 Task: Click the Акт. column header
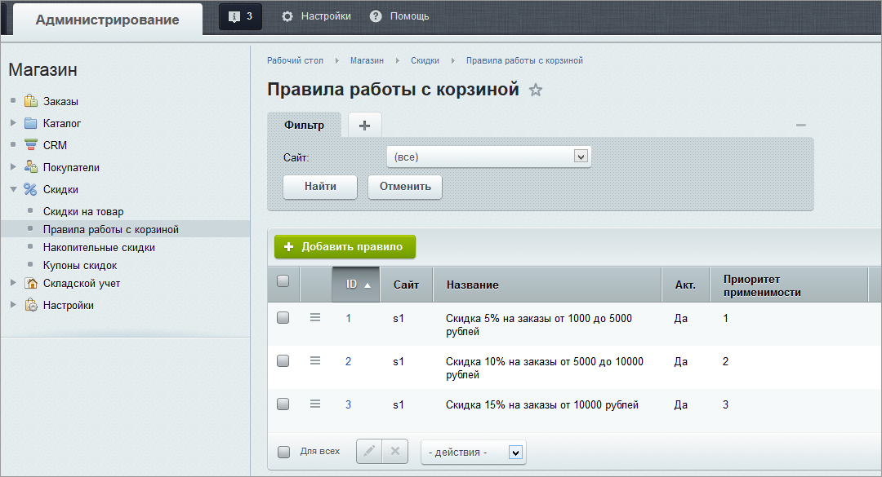pos(686,285)
